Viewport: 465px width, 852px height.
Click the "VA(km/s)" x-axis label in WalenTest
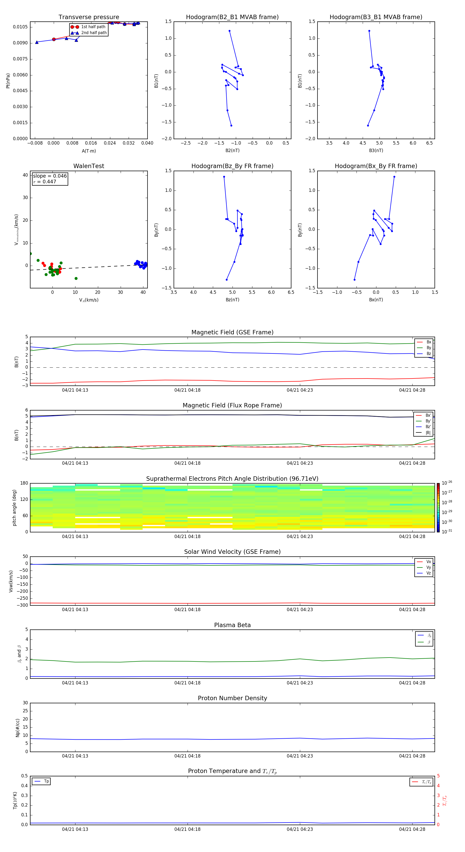(89, 300)
